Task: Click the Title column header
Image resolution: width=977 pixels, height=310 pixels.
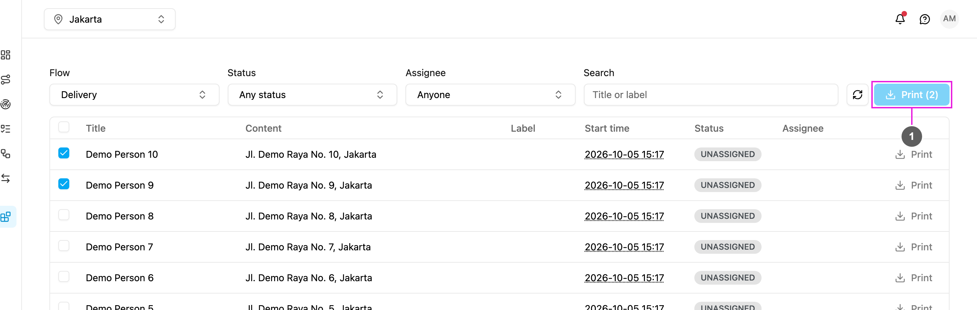Action: coord(96,129)
